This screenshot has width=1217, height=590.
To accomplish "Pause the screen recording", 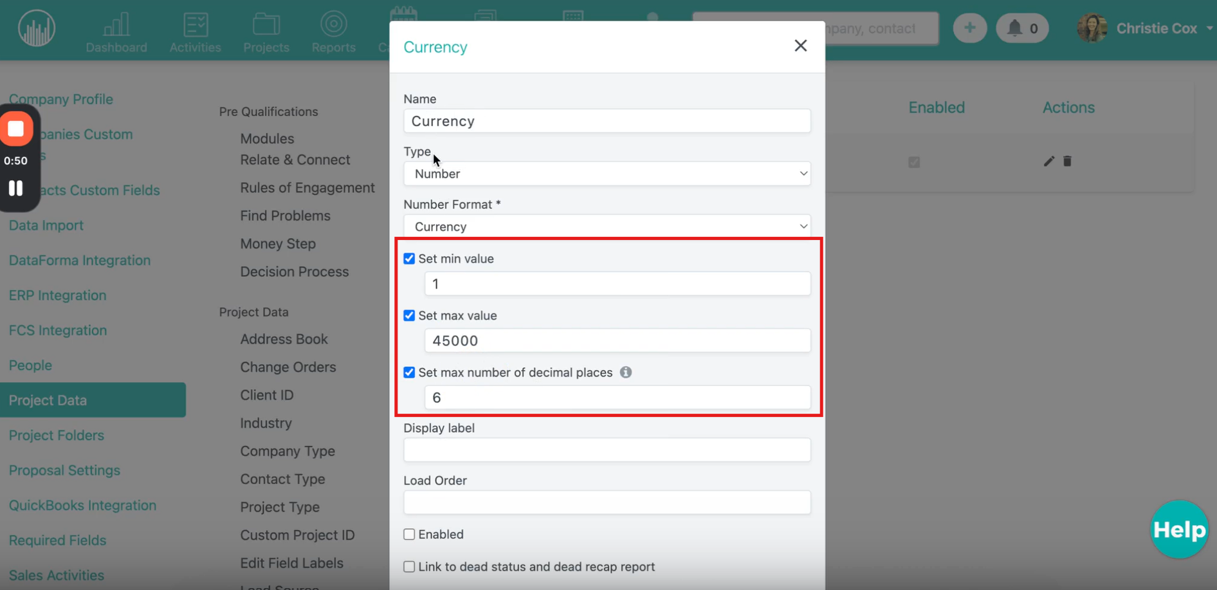I will [16, 188].
